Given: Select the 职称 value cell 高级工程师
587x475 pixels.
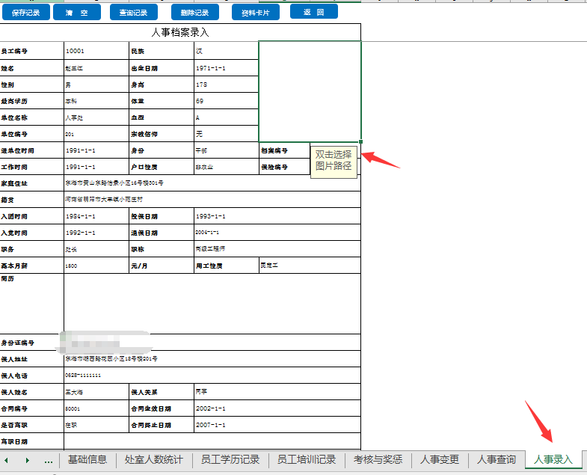Looking at the screenshot, I should tap(277, 249).
